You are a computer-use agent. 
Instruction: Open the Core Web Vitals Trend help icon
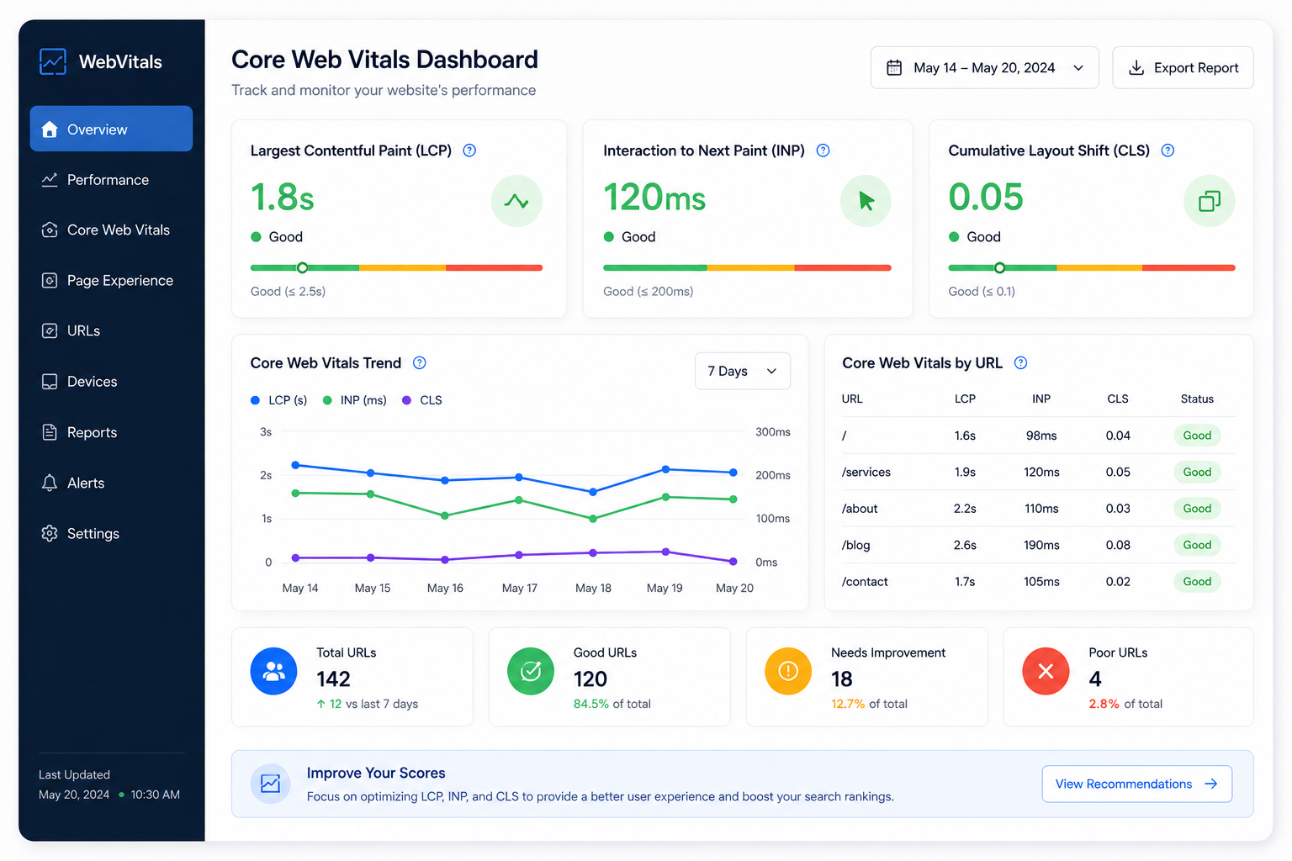pos(420,362)
